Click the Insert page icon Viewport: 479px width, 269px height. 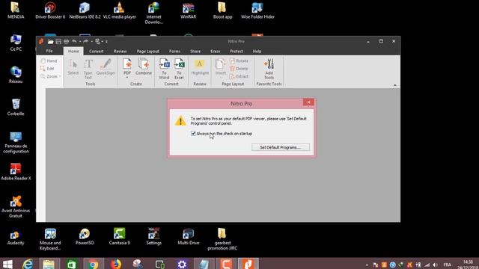point(220,67)
